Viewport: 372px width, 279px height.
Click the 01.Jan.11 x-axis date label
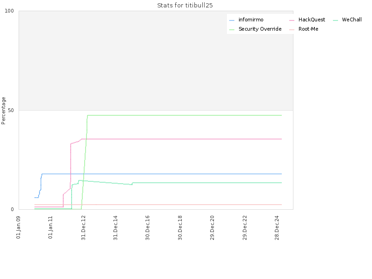50,227
